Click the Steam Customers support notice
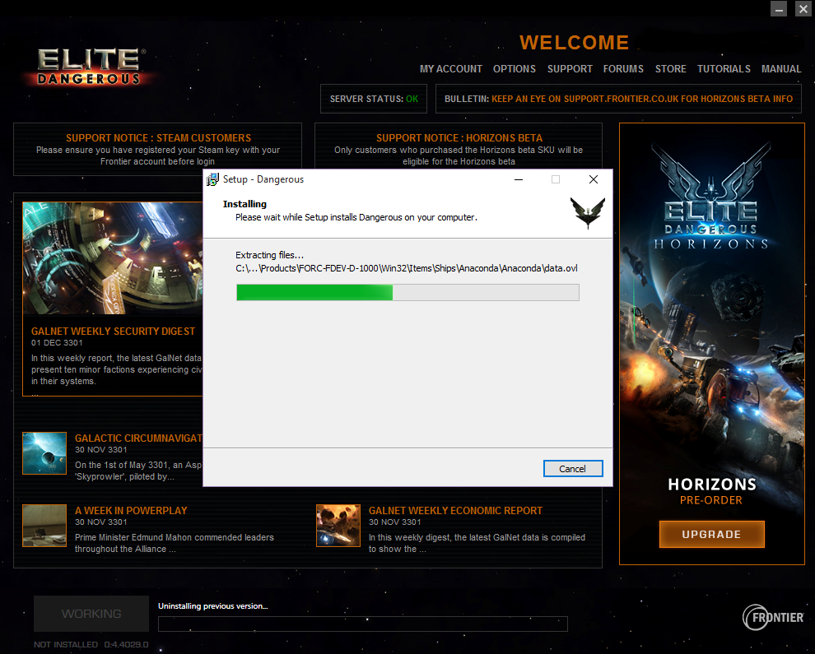 (157, 150)
